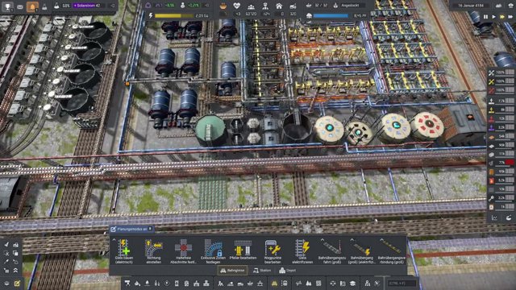Expand Bahnübergangszufahrt variants chevron

(322, 240)
